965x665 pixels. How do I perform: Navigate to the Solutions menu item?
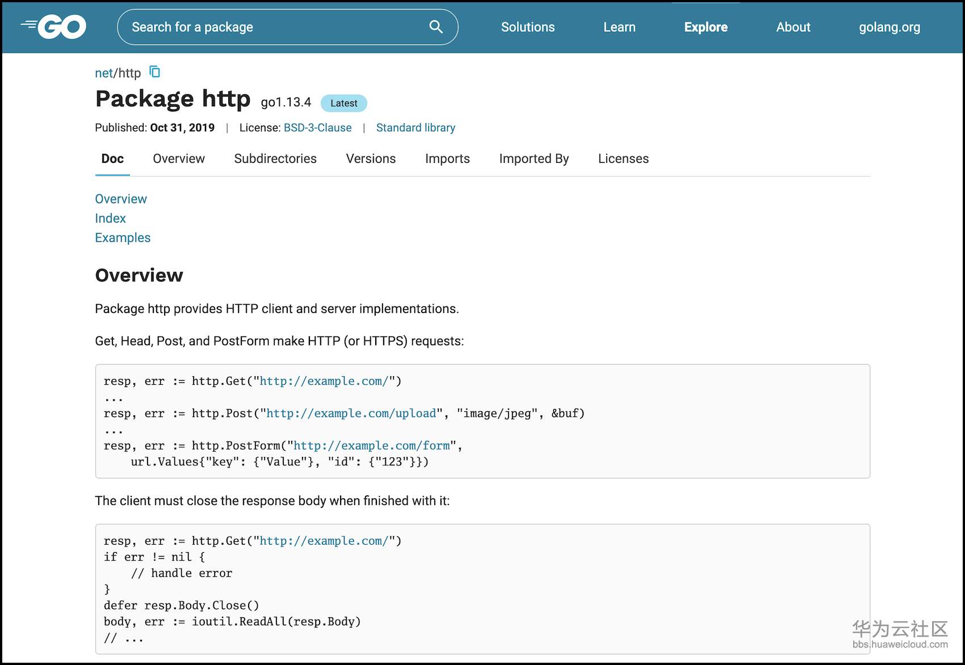point(527,27)
